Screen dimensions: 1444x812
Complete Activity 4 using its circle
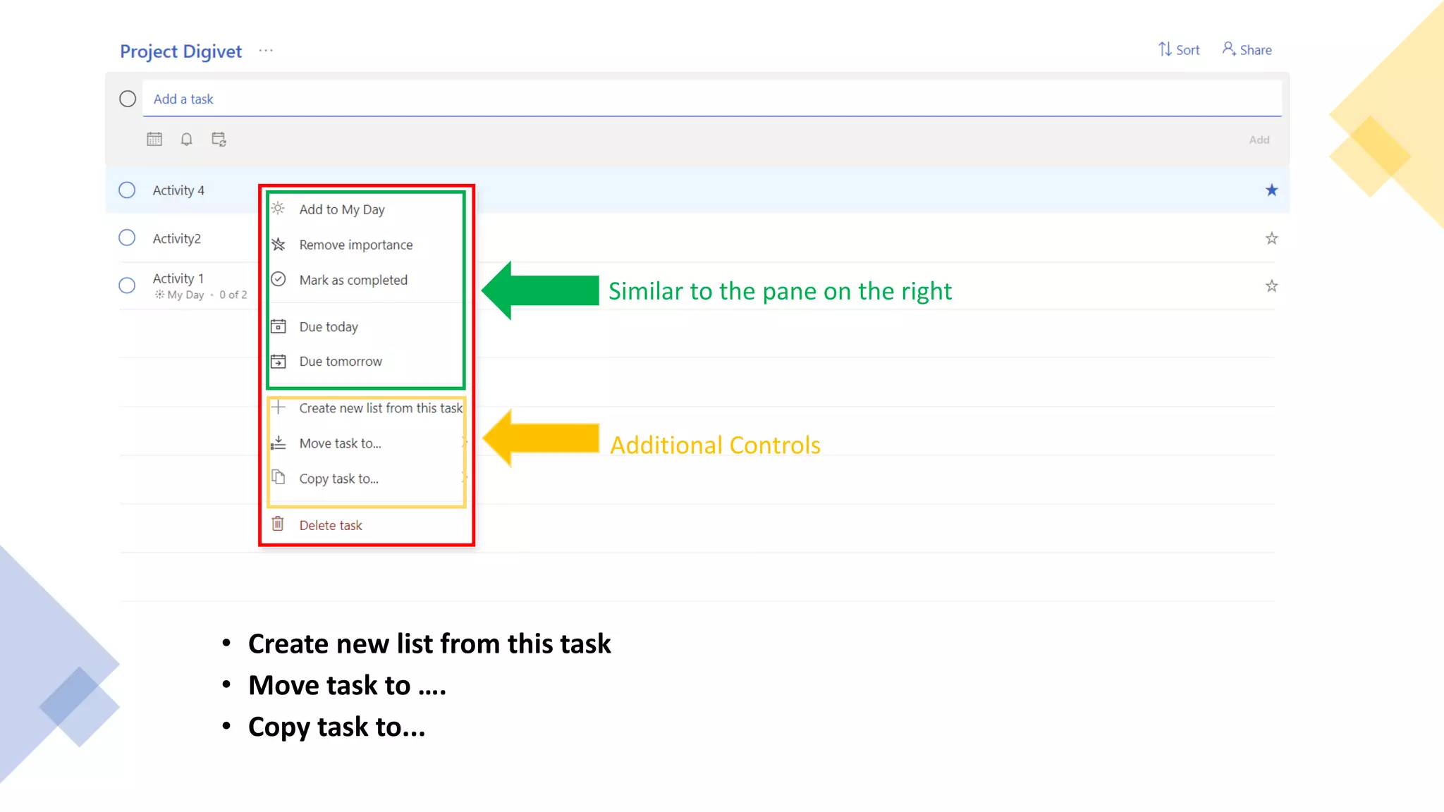[x=127, y=190]
